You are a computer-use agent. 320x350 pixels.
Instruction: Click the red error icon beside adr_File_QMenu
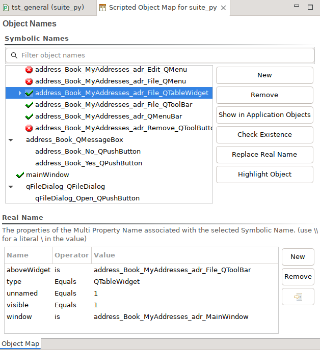click(29, 81)
